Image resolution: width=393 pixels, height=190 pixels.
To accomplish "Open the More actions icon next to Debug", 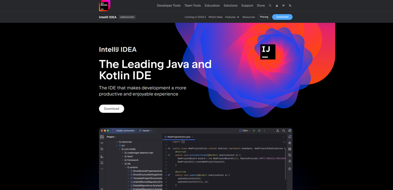I will coord(264,131).
